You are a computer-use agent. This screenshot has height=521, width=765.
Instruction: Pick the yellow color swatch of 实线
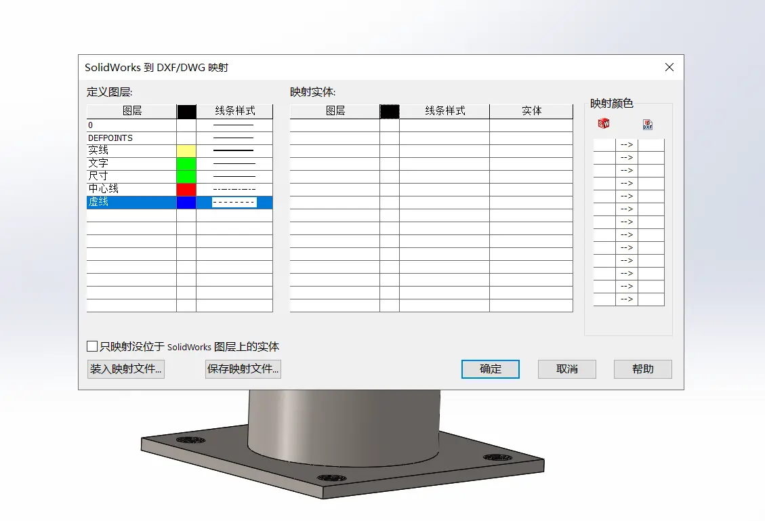tap(186, 150)
